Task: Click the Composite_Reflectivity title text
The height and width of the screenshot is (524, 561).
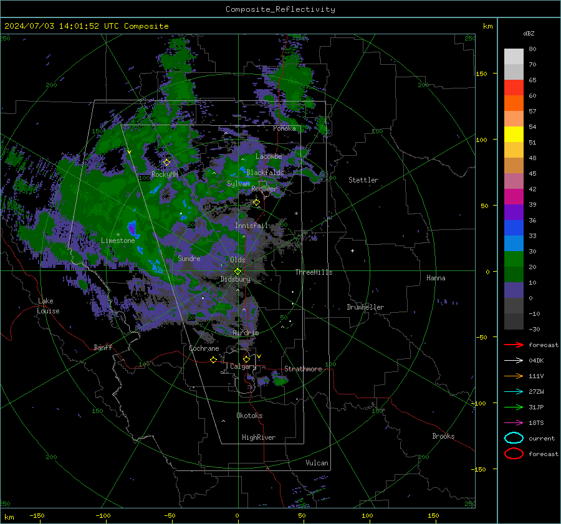Action: [x=280, y=9]
